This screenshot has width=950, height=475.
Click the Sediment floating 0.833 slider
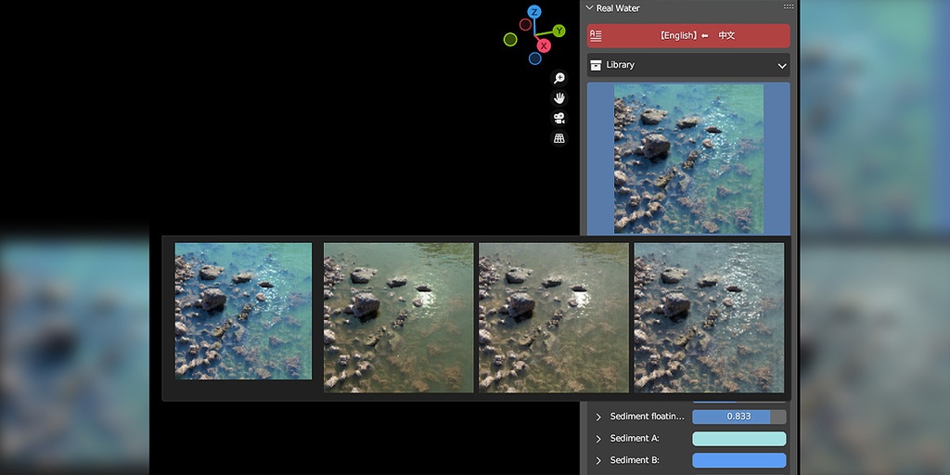pos(738,417)
